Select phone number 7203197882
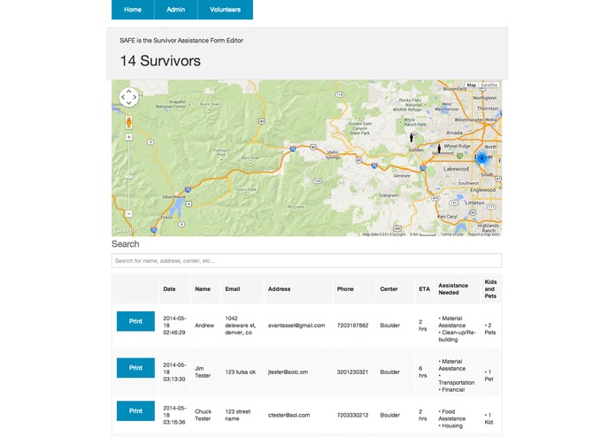Image resolution: width=615 pixels, height=437 pixels. 352,326
